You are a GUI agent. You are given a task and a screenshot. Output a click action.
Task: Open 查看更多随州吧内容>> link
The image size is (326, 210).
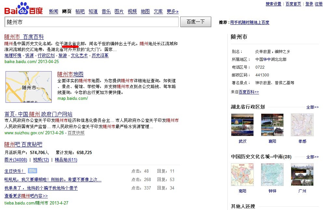(26, 196)
